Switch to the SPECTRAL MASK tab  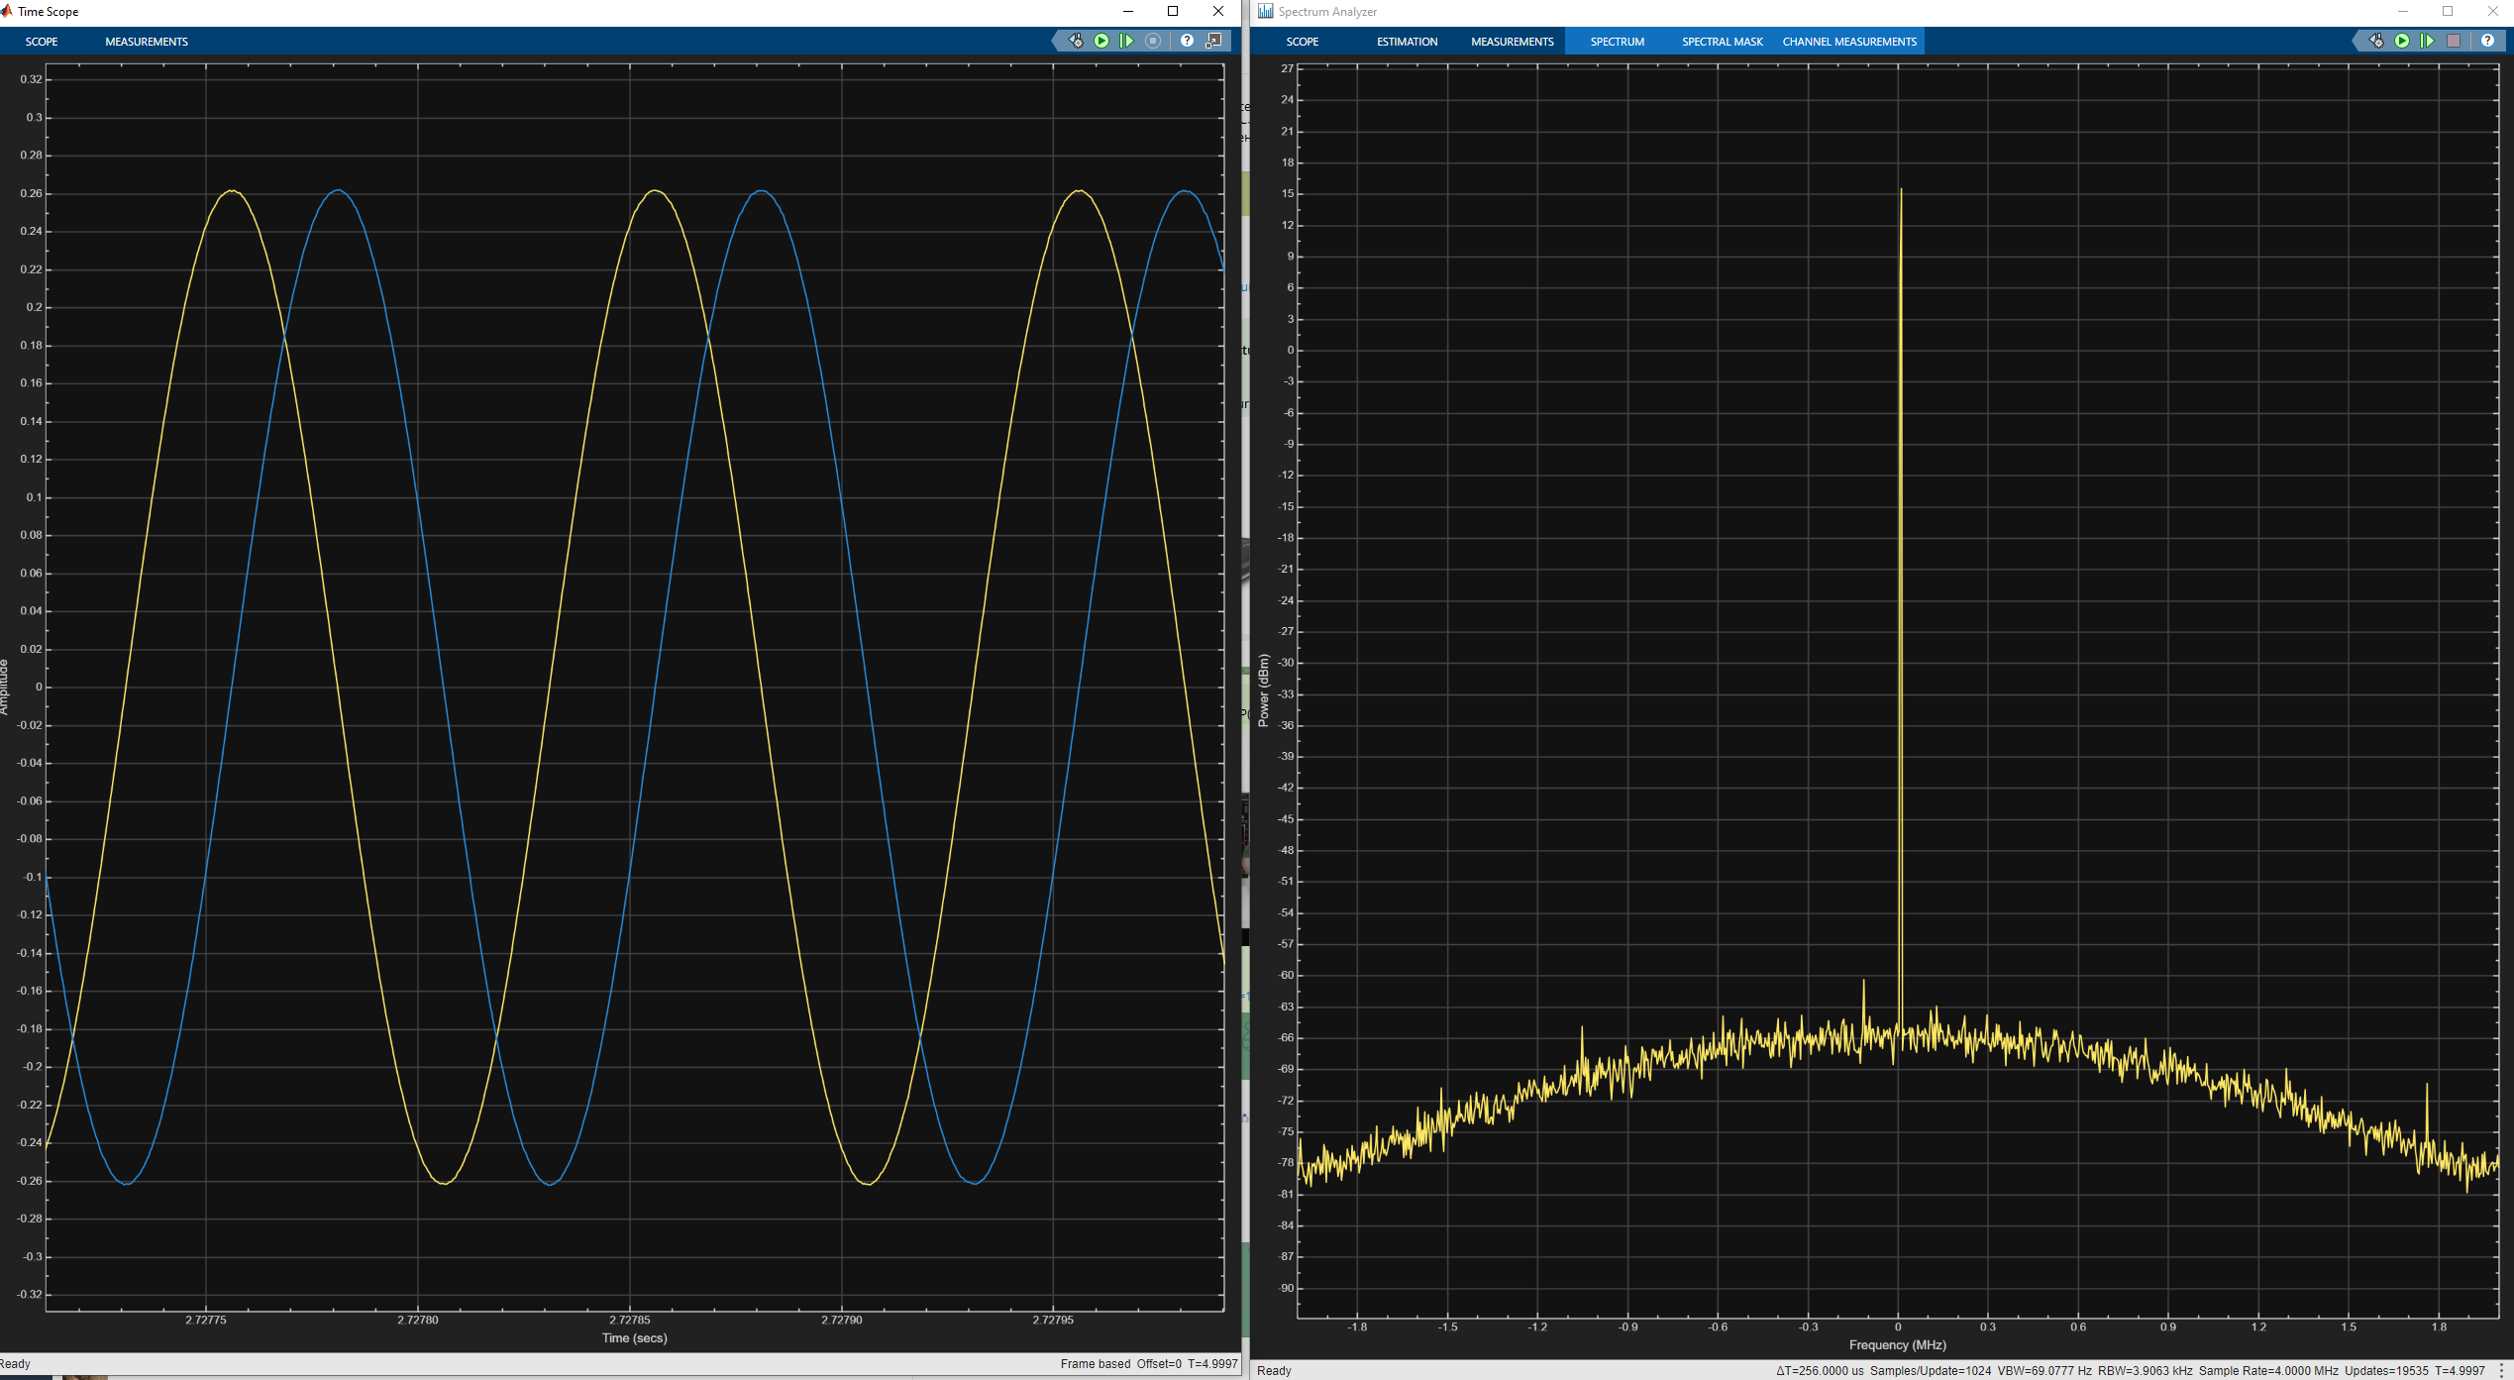click(1723, 42)
